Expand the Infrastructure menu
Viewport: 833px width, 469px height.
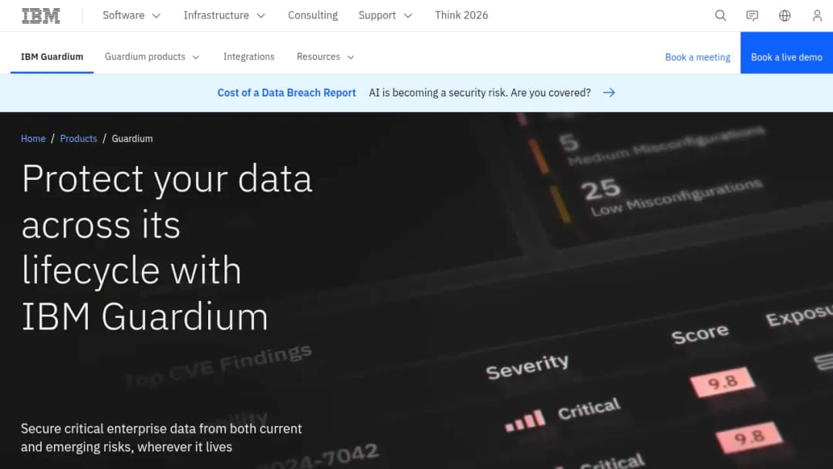pos(224,15)
